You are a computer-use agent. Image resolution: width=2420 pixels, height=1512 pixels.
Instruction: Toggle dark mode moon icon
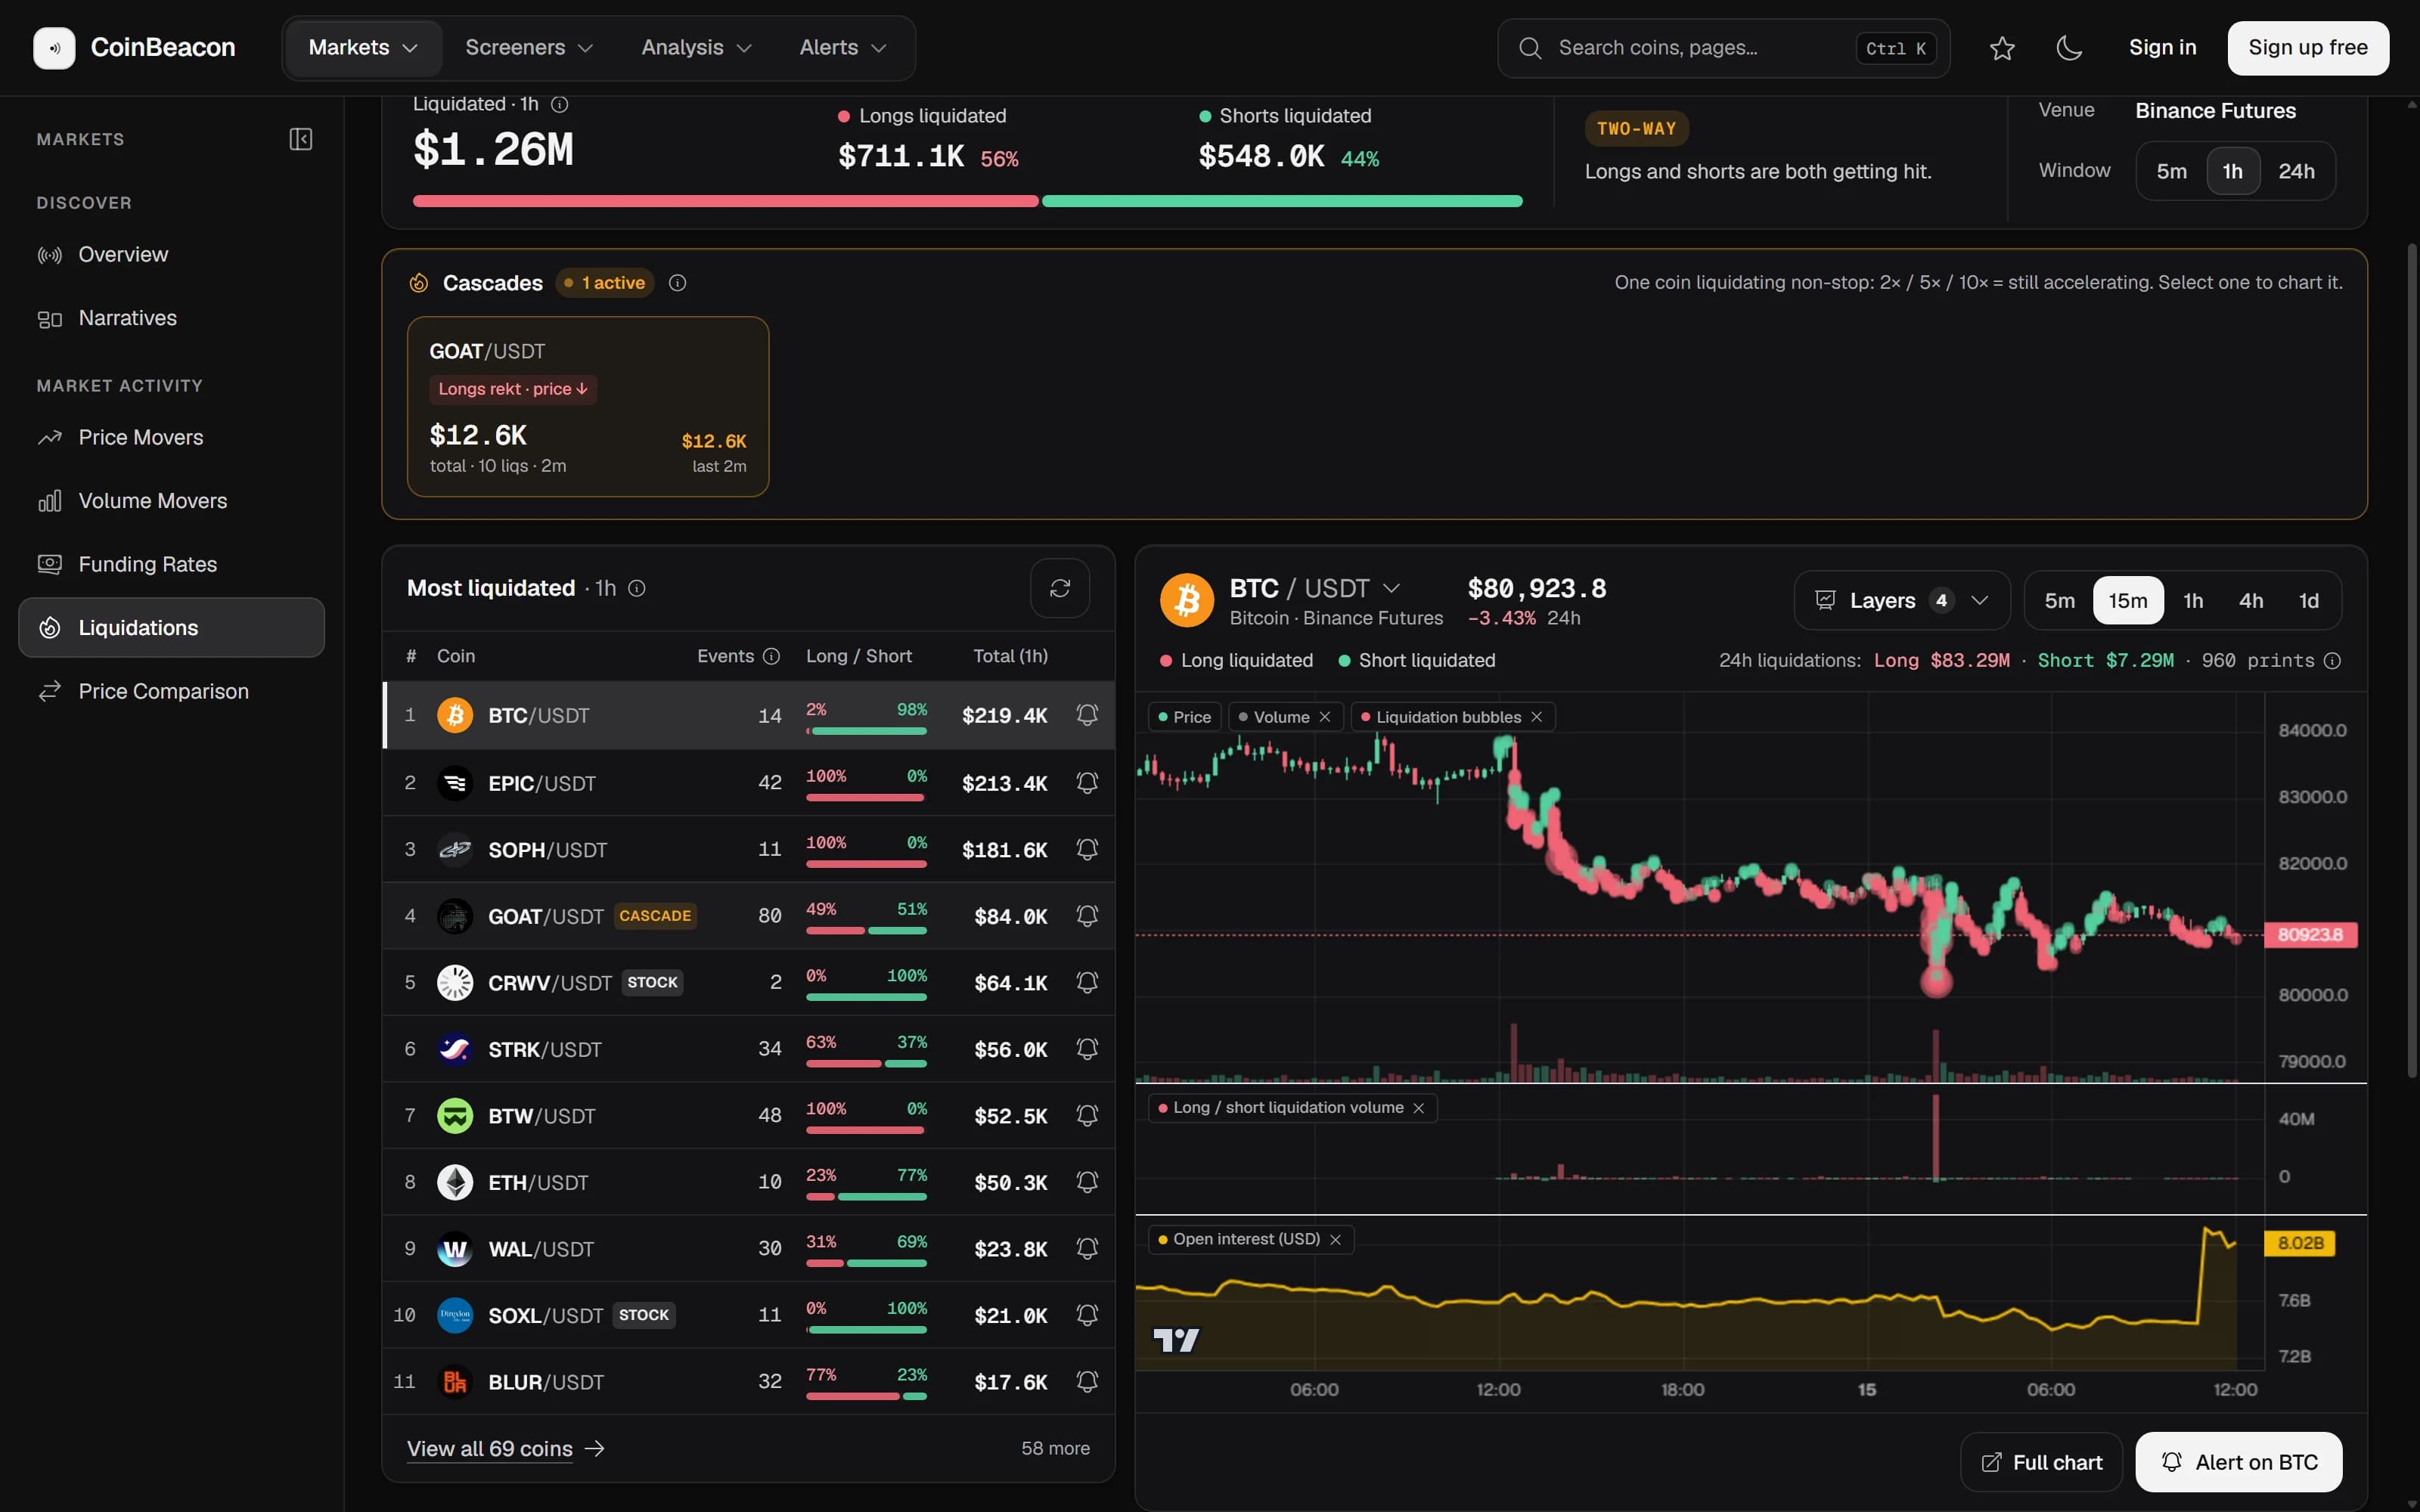coord(2069,48)
